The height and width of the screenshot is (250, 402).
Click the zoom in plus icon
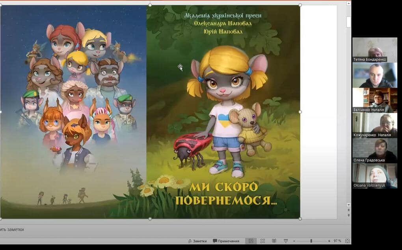coord(329,241)
